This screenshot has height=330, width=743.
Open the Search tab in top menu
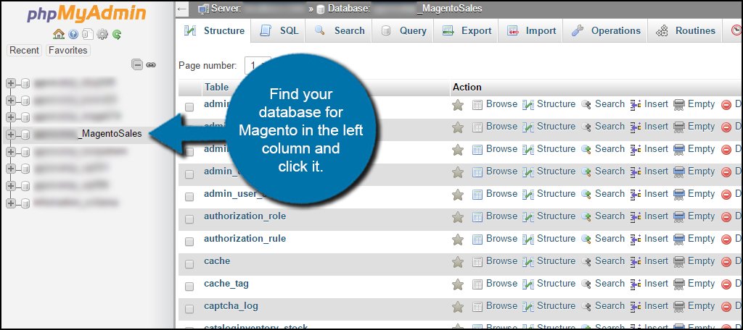pyautogui.click(x=339, y=30)
